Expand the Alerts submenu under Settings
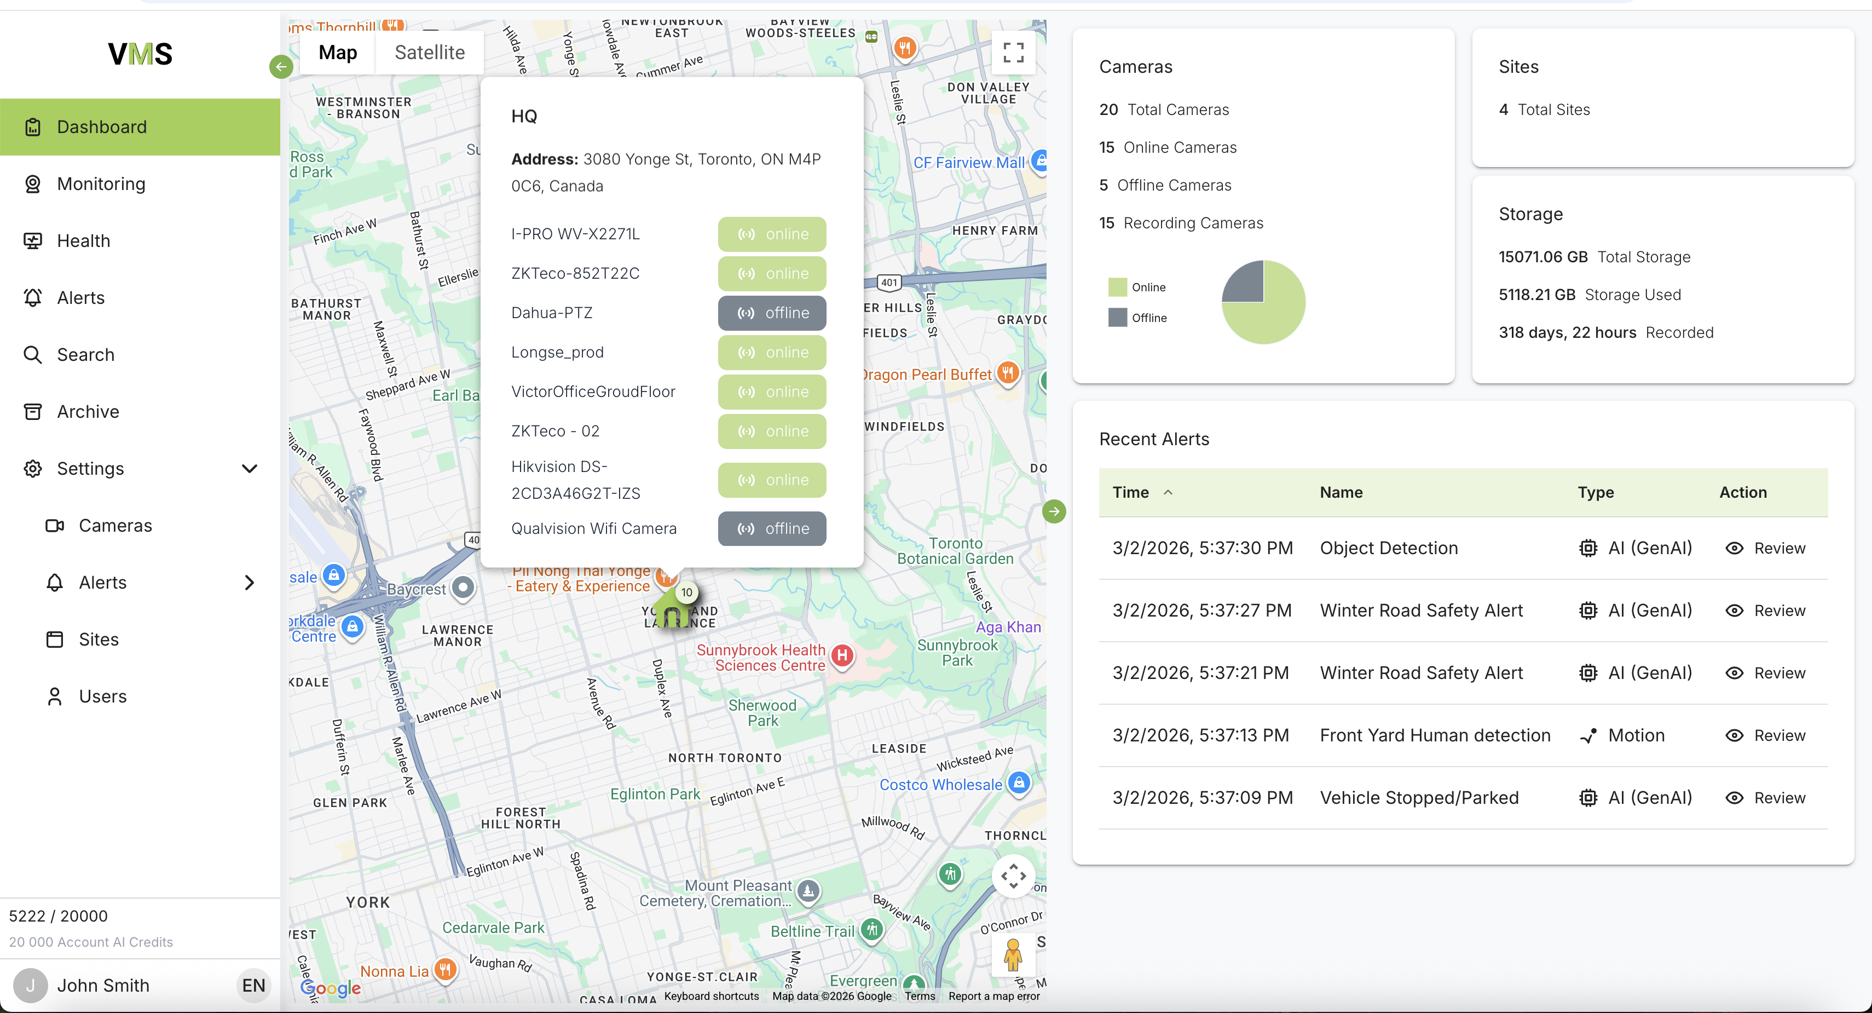The height and width of the screenshot is (1013, 1872). (249, 583)
